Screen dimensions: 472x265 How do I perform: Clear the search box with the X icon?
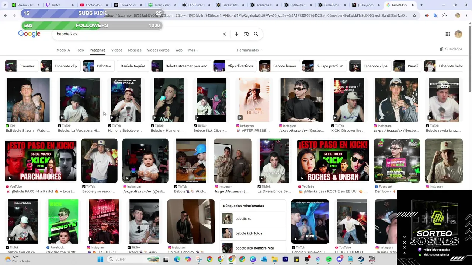224,34
